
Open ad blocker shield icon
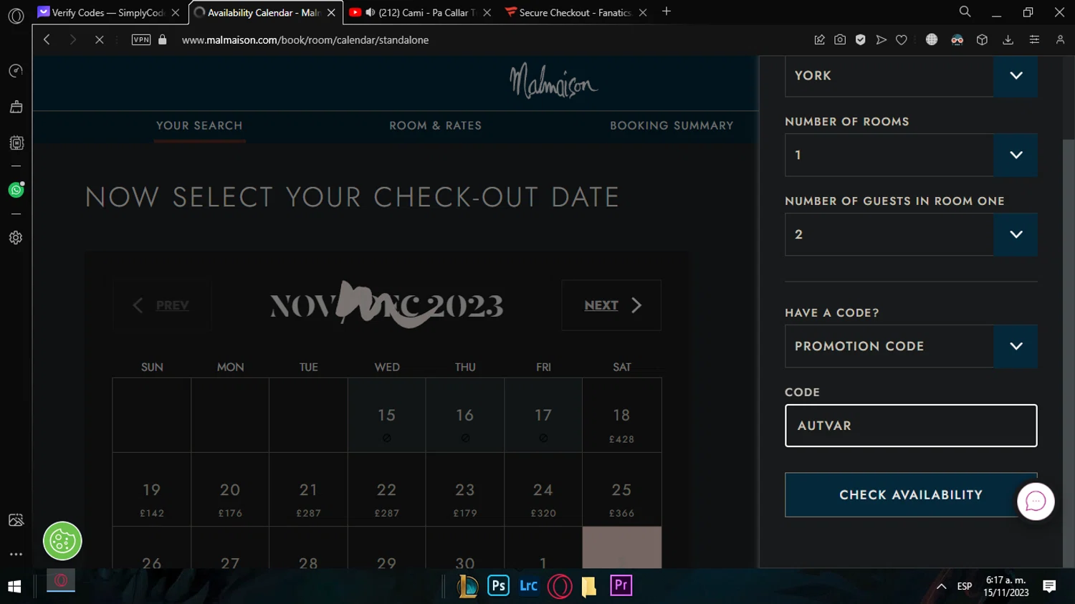[x=861, y=40]
